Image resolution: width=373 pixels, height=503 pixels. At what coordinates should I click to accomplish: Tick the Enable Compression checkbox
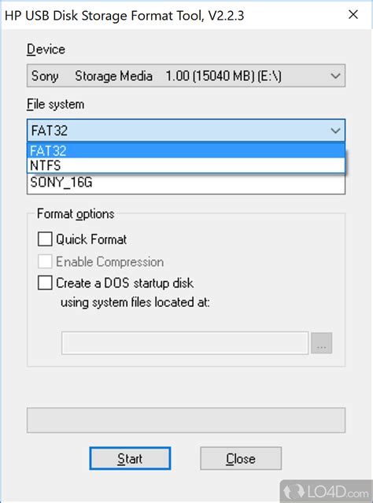coord(45,261)
